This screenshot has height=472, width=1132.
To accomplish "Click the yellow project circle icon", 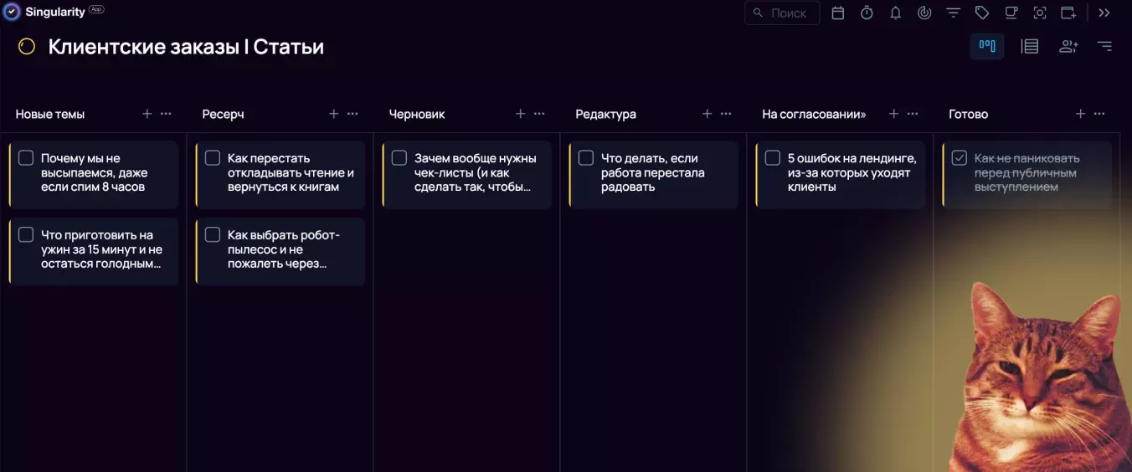I will pos(27,47).
